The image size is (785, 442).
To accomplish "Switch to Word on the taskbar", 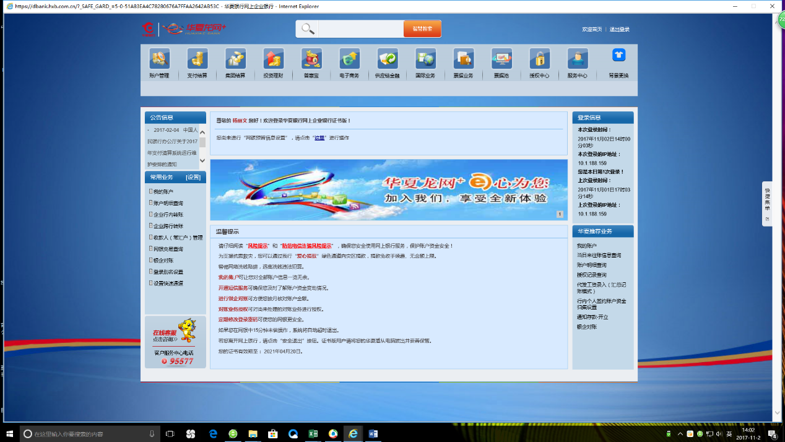I will click(x=373, y=434).
